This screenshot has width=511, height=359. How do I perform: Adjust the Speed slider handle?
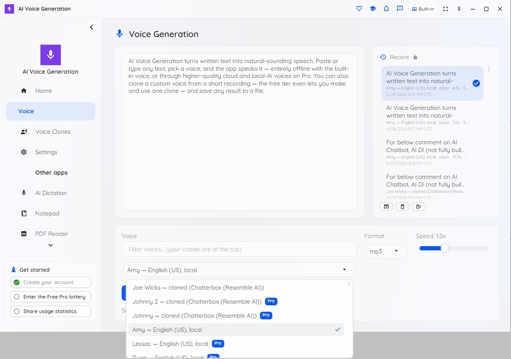pyautogui.click(x=445, y=248)
